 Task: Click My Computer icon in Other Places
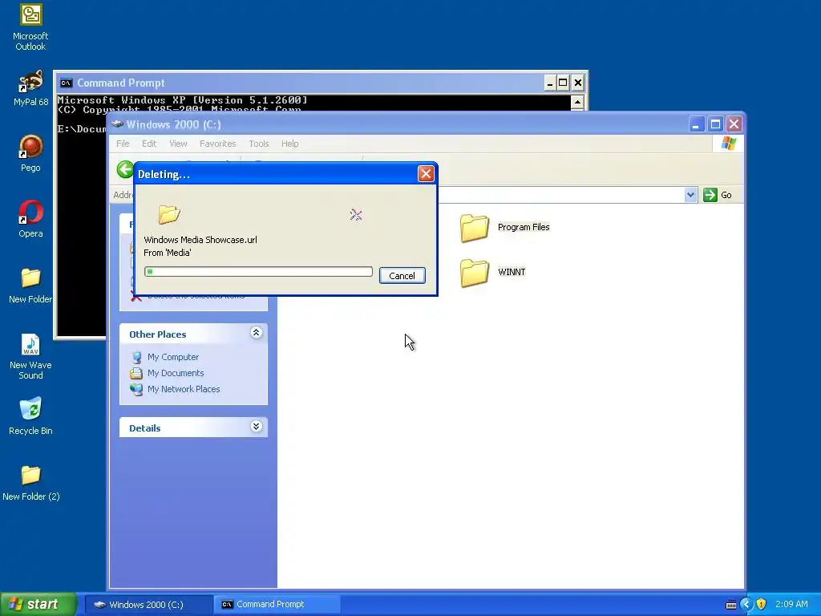tap(136, 357)
